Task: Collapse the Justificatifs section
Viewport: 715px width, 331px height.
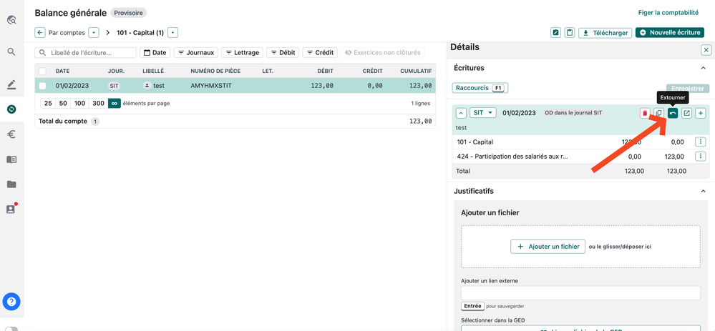Action: pyautogui.click(x=703, y=192)
